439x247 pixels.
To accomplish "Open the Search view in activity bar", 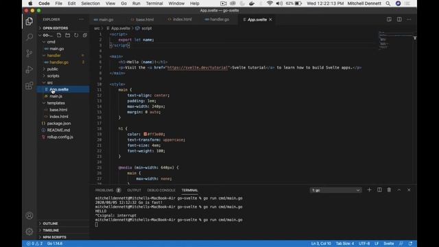I will point(29,37).
